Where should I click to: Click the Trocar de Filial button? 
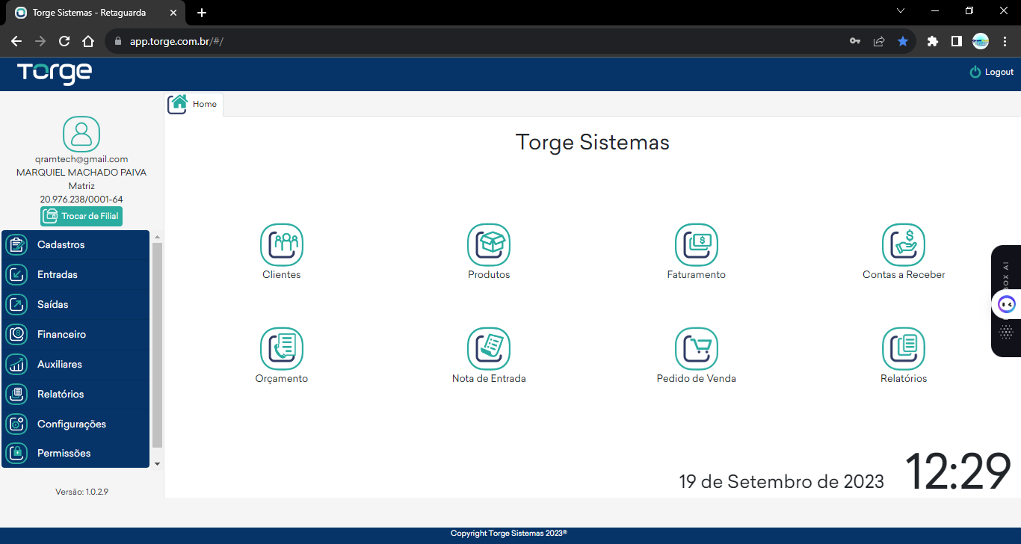(x=81, y=216)
